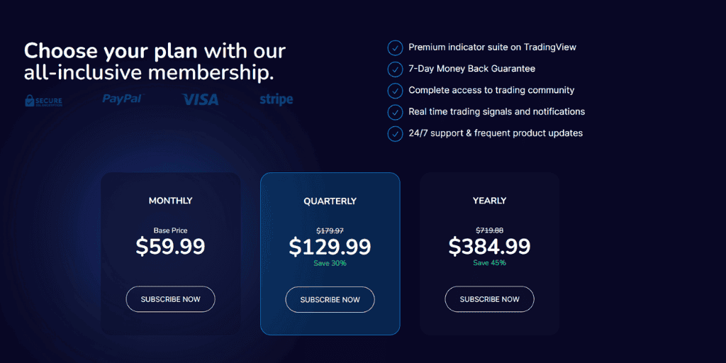
Task: Click the $59.99 monthly price
Action: tap(170, 247)
